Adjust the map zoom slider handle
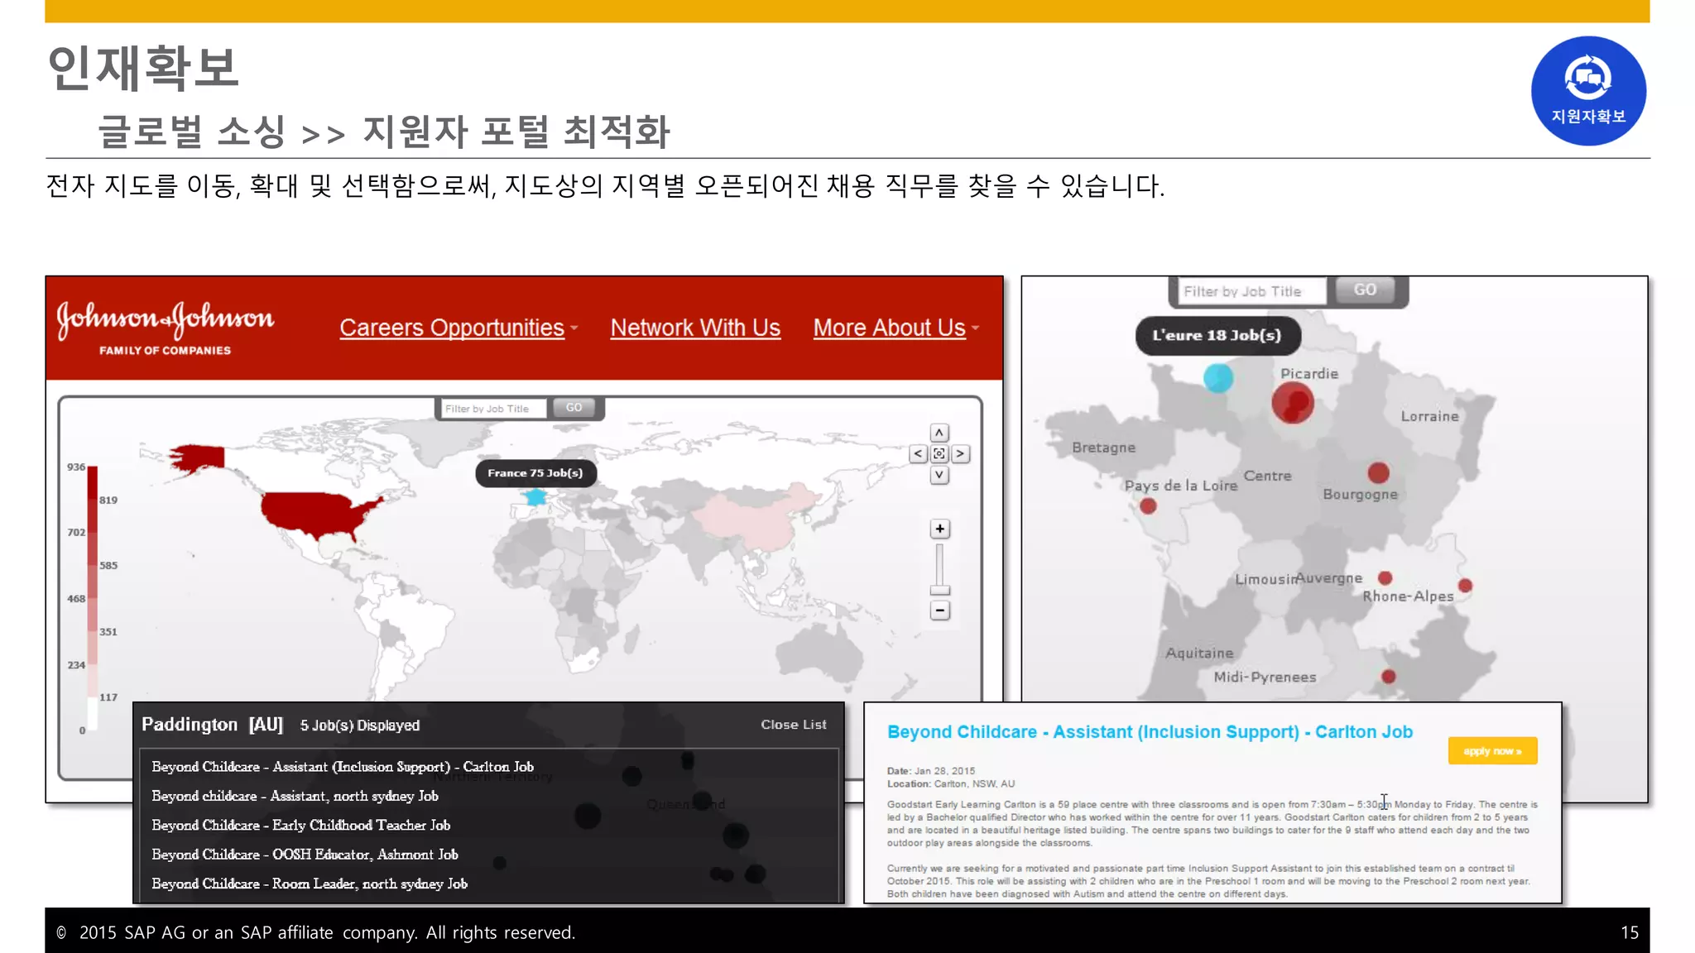 pos(939,590)
